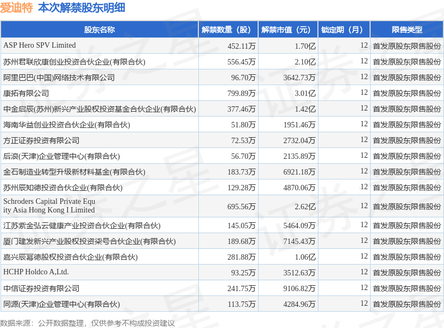Select HCHP Holdco A,Ltd. shareholder name

tap(36, 272)
